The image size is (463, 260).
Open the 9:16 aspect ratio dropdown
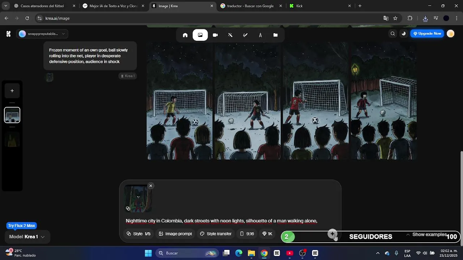click(247, 234)
